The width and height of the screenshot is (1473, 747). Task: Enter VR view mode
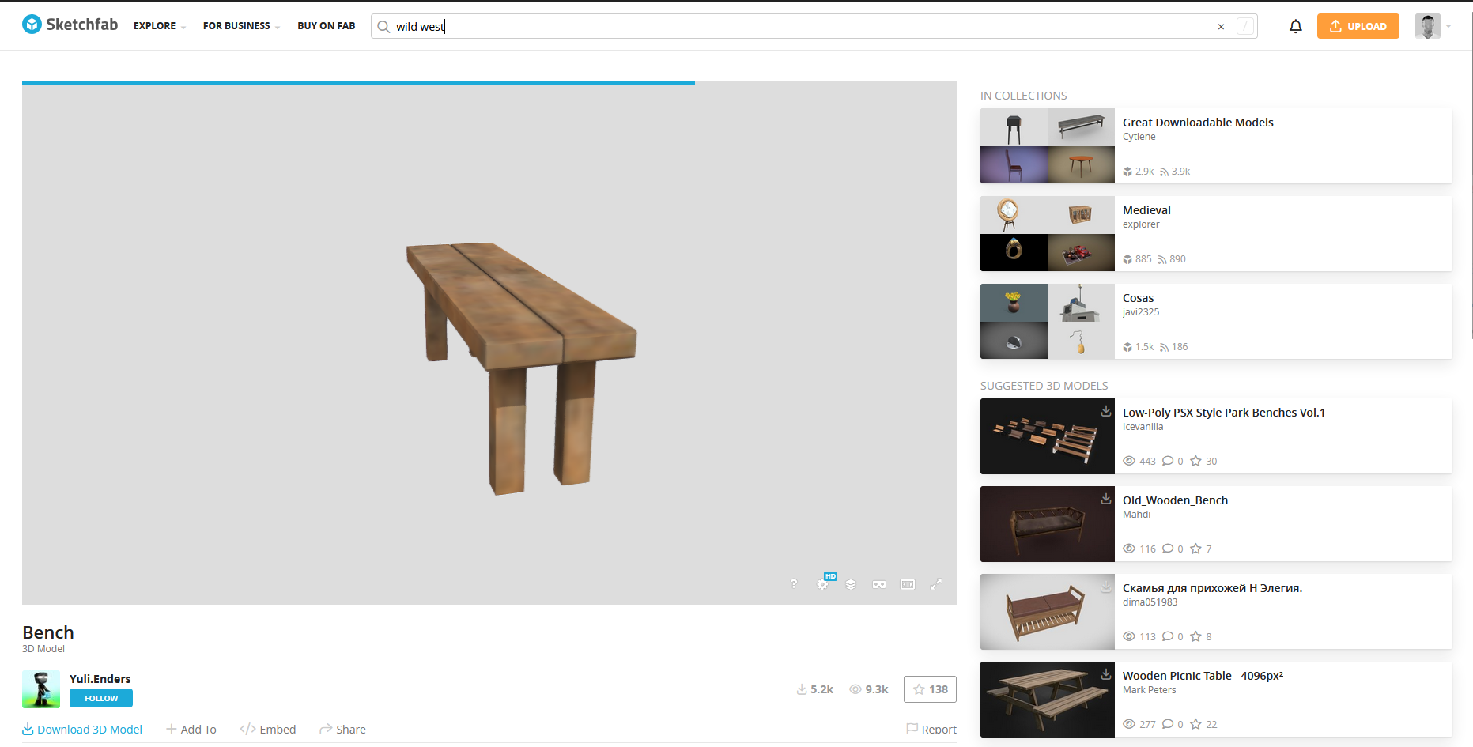pyautogui.click(x=879, y=584)
